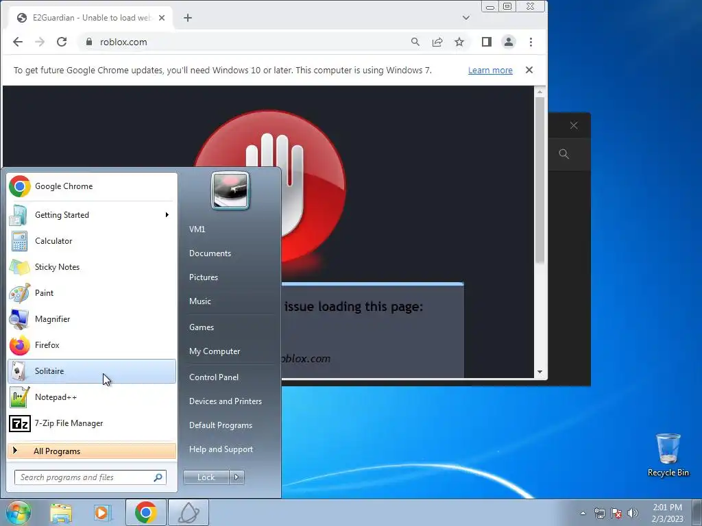Click the Windows Start orb
Image resolution: width=702 pixels, height=526 pixels.
(19, 512)
